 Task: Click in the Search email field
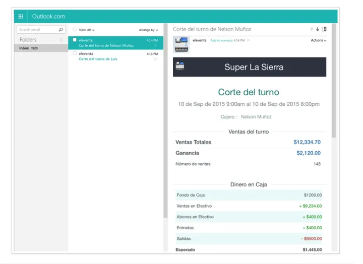pos(37,30)
